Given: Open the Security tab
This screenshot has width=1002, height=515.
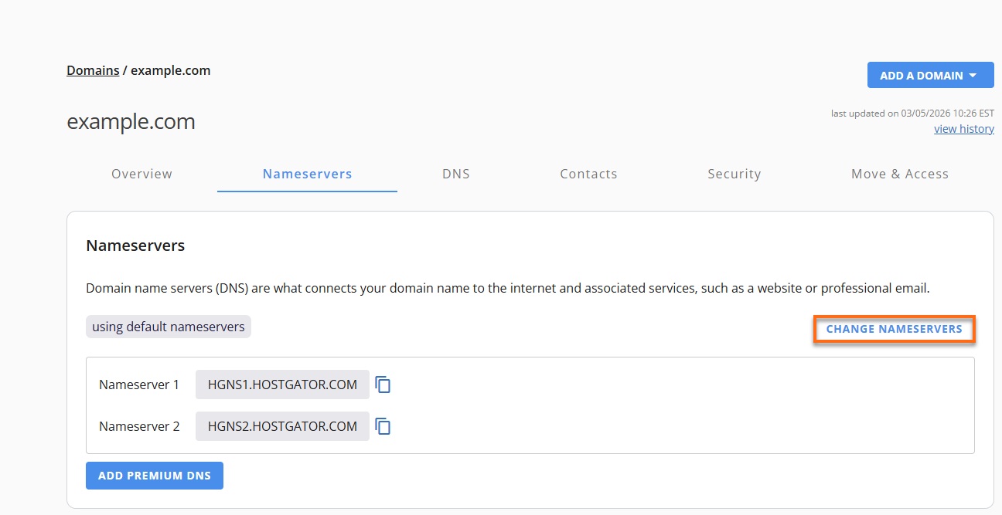Looking at the screenshot, I should tap(734, 174).
